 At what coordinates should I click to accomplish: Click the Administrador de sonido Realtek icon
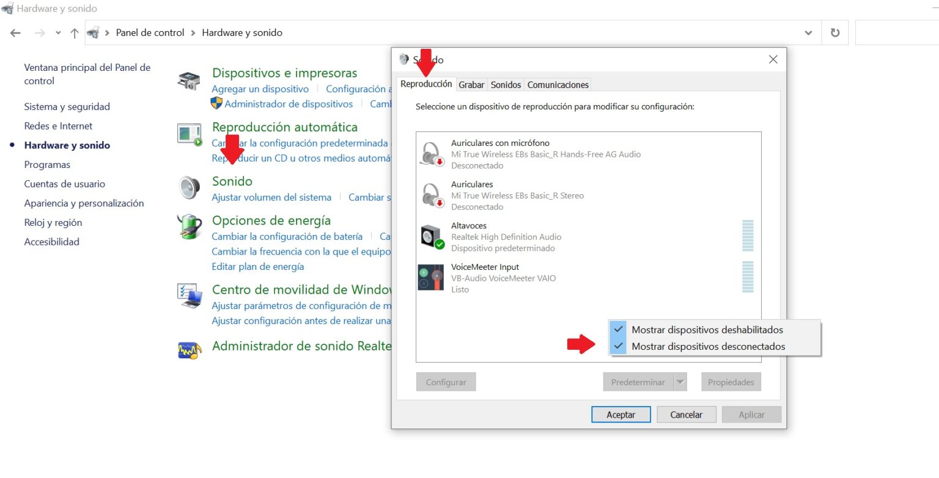[190, 350]
